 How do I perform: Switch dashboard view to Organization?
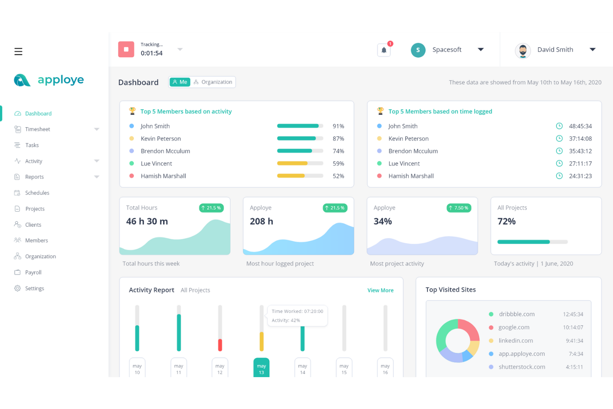pyautogui.click(x=213, y=82)
